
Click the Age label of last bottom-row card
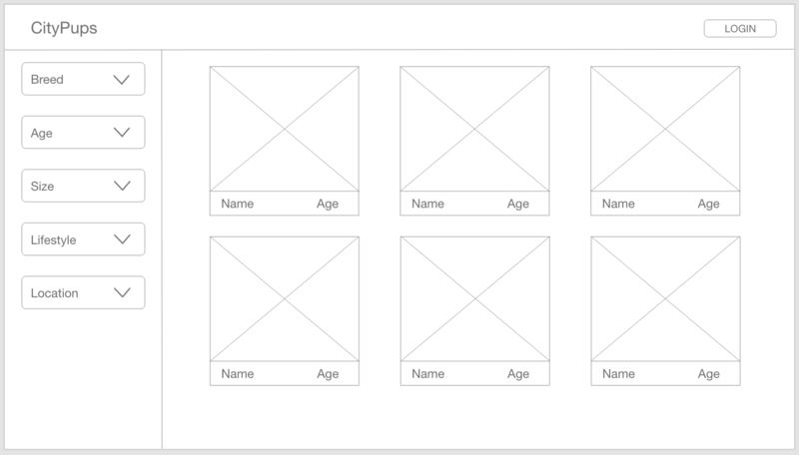709,374
